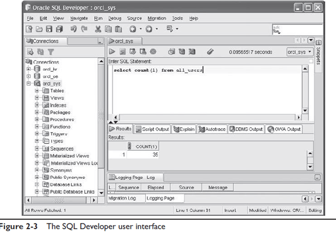Click the Undo arrow icon

(x=74, y=29)
